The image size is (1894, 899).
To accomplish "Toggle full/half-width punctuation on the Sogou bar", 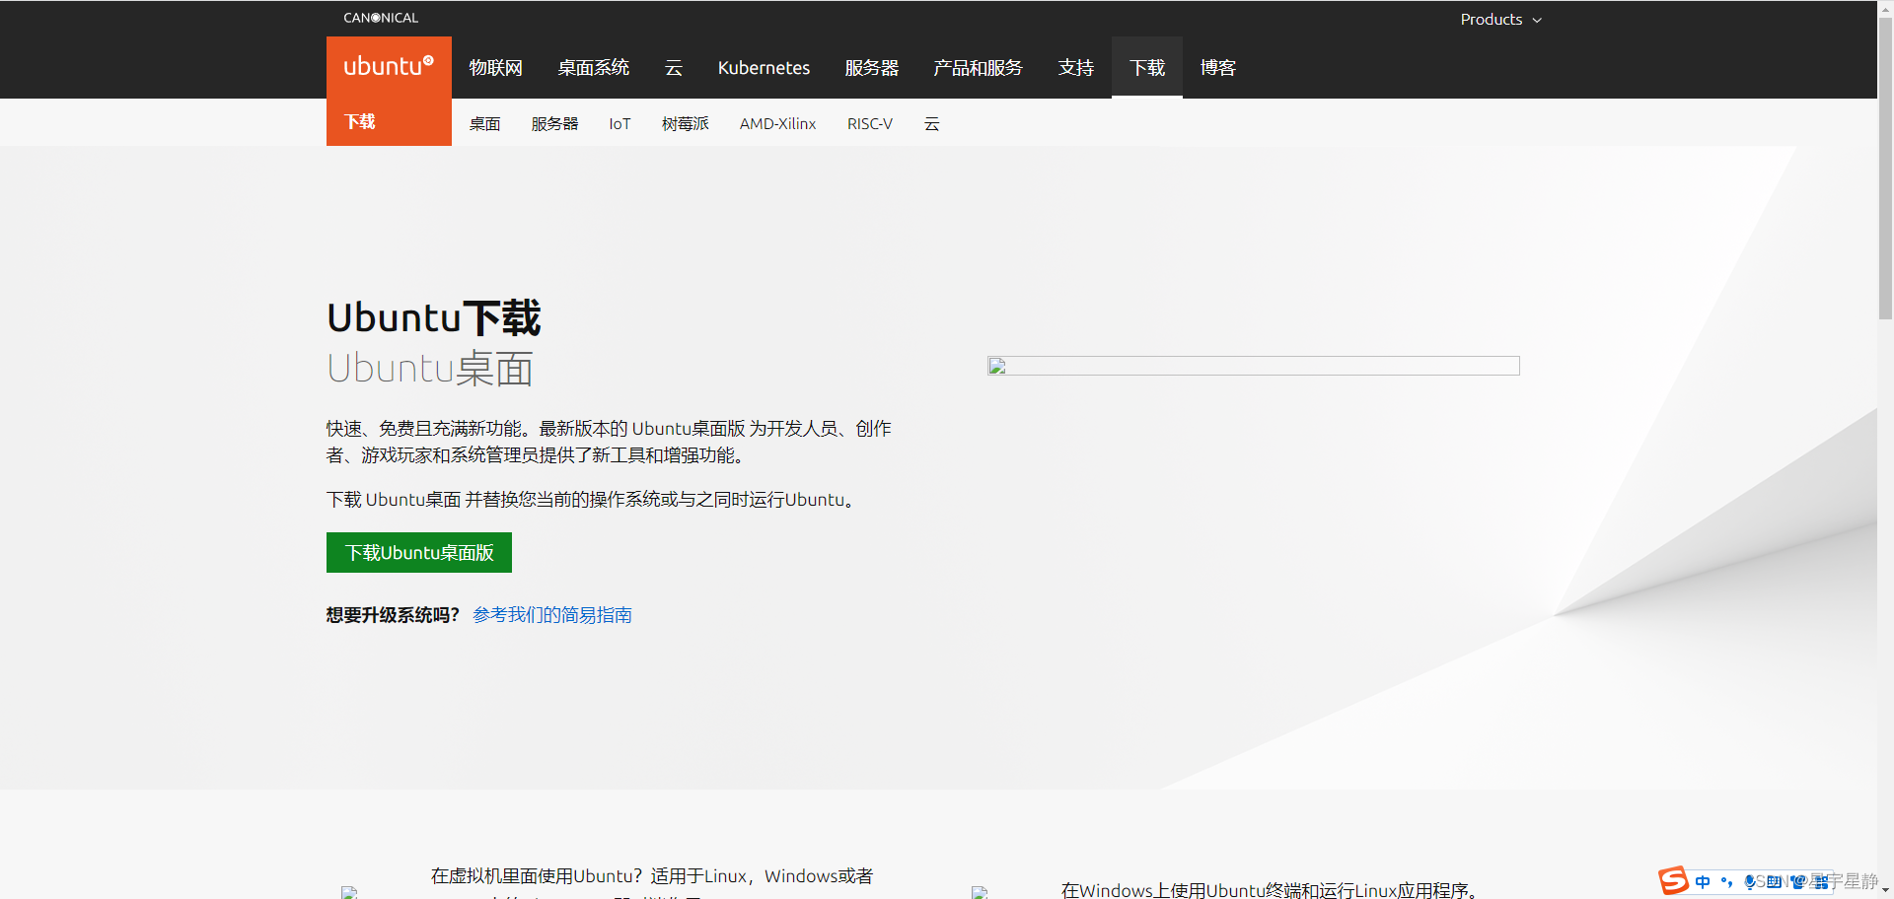I will click(x=1726, y=880).
